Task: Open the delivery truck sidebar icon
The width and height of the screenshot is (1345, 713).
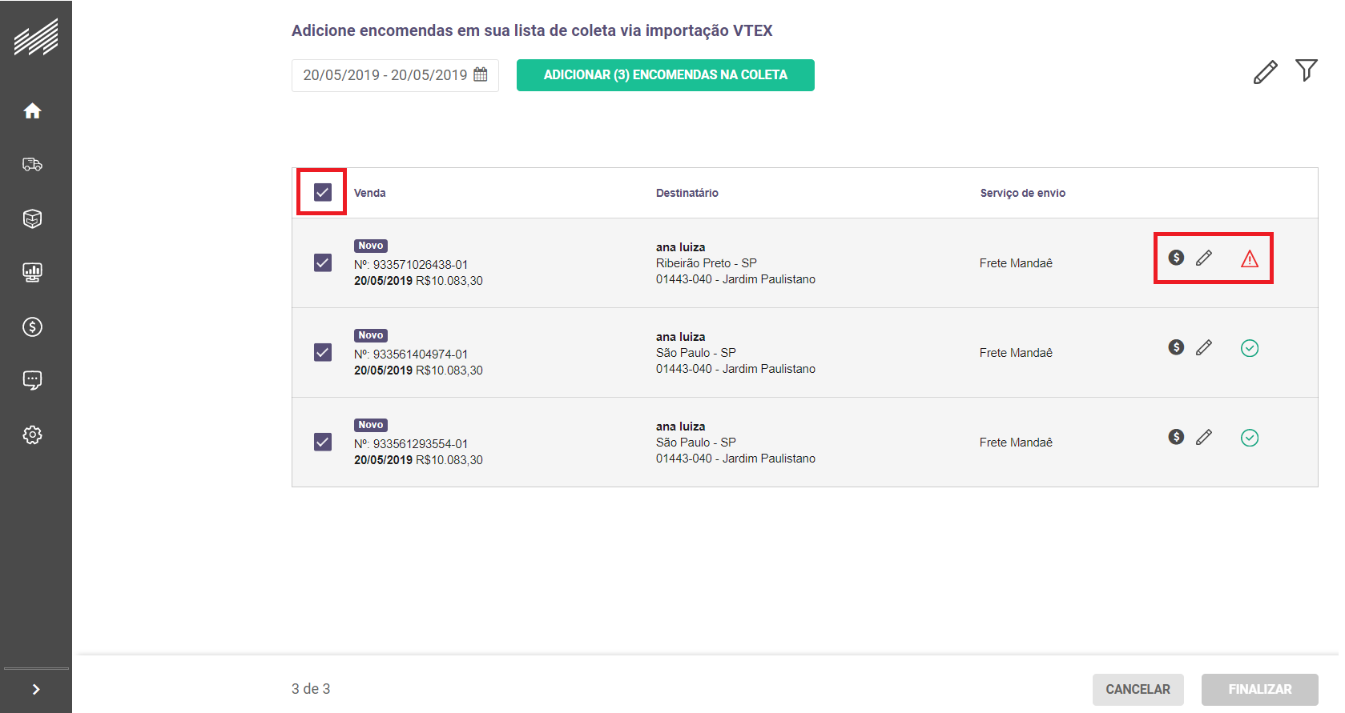Action: coord(32,165)
